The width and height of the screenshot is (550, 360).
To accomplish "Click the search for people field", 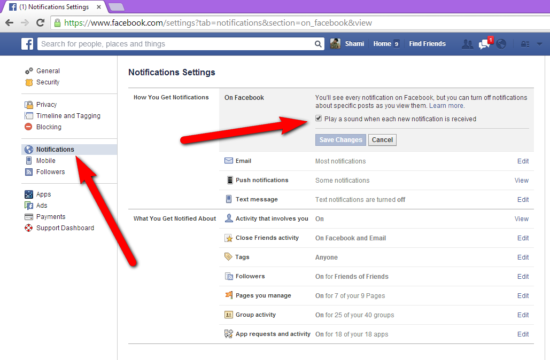I will pyautogui.click(x=175, y=44).
